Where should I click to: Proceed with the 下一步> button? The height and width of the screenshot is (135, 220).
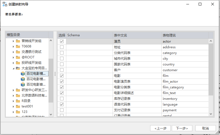182,128
